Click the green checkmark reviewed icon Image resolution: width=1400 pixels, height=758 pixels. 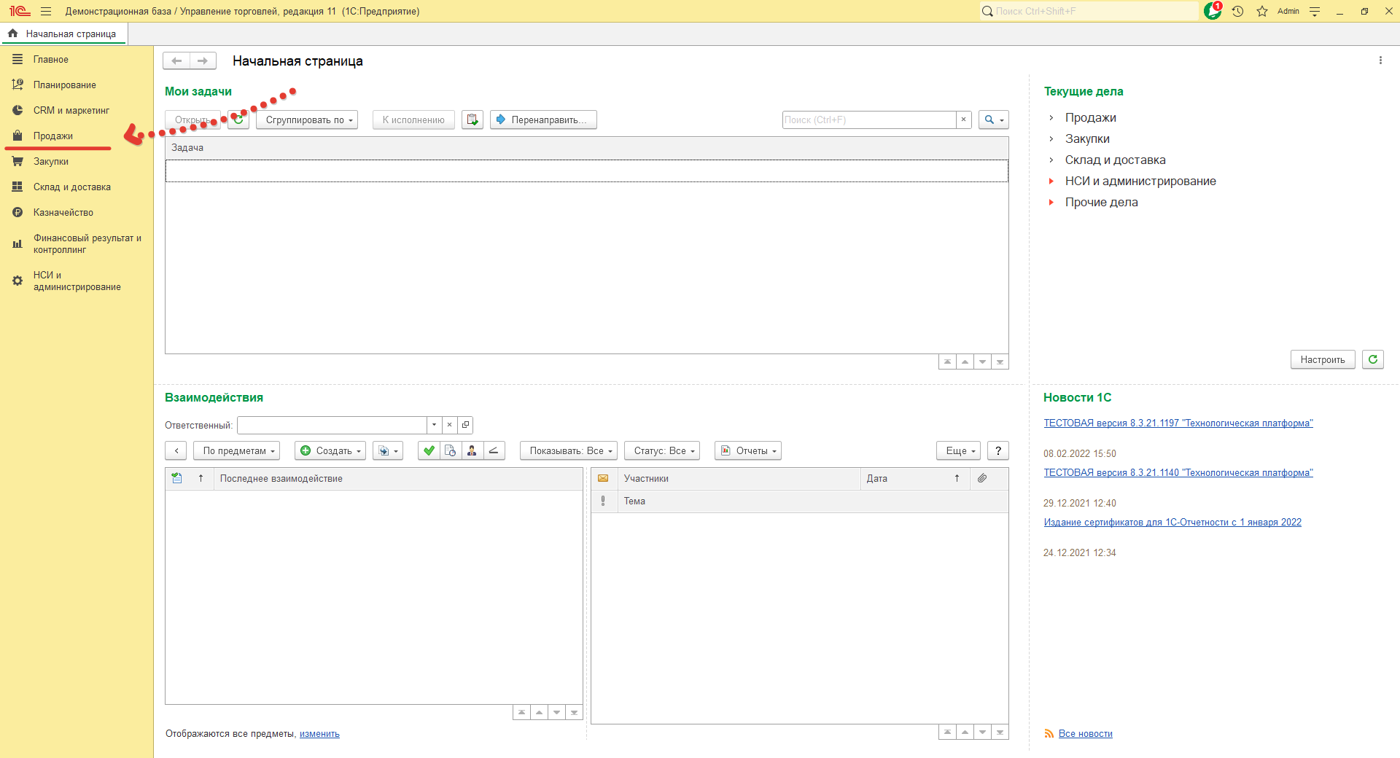(429, 450)
